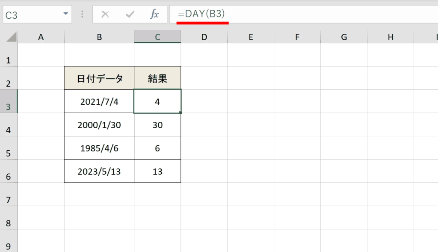Click the 結果 header cell
Image resolution: width=438 pixels, height=252 pixels.
(x=157, y=78)
